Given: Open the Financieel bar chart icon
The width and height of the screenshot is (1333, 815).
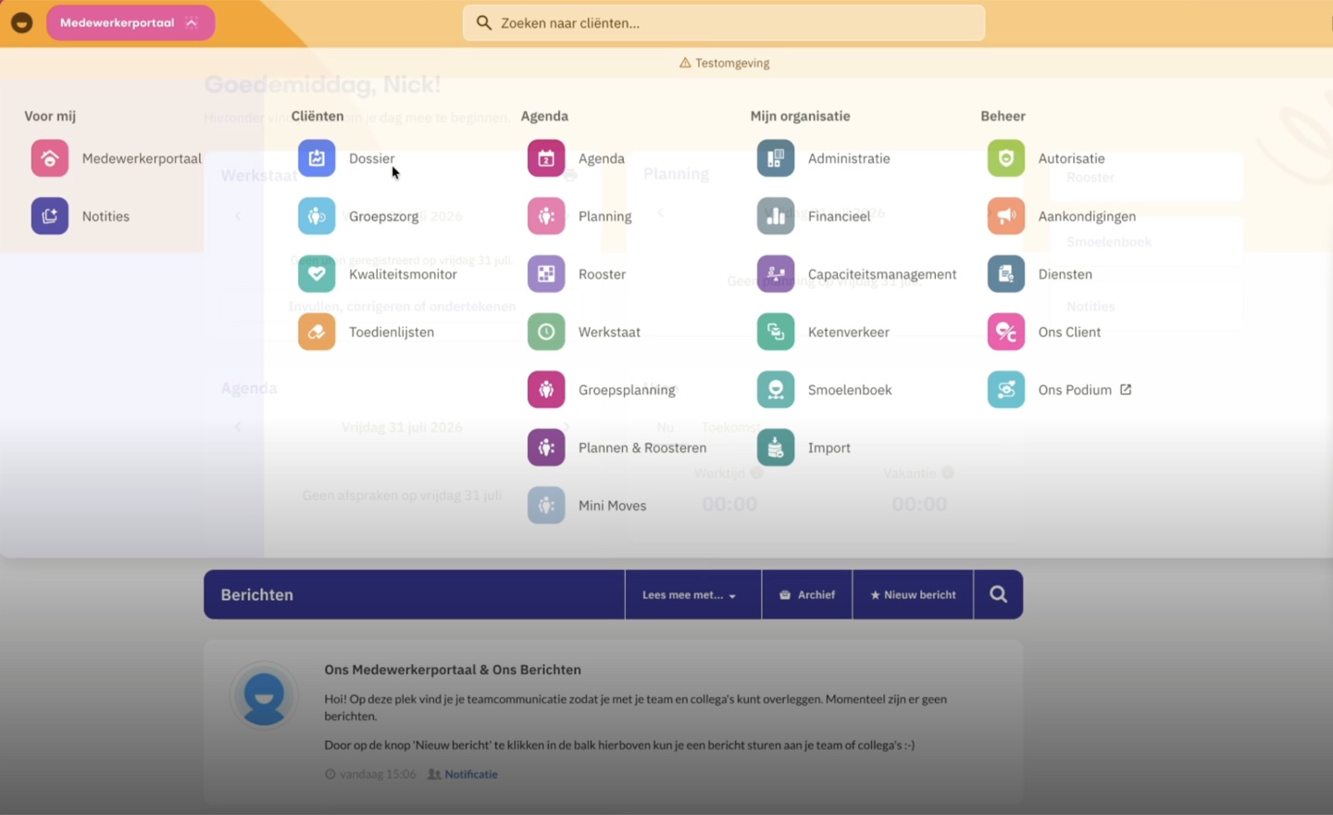Looking at the screenshot, I should pyautogui.click(x=776, y=216).
